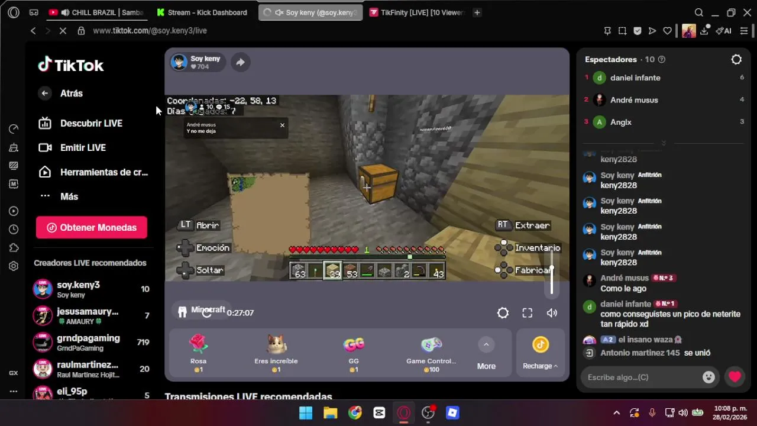This screenshot has height=426, width=757.
Task: Switch to TikFinity LIVE tab
Action: tap(416, 12)
